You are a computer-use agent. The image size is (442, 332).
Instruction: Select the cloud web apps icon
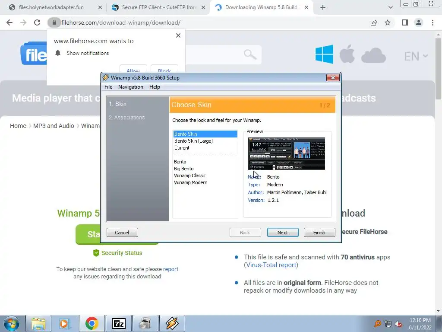373,55
